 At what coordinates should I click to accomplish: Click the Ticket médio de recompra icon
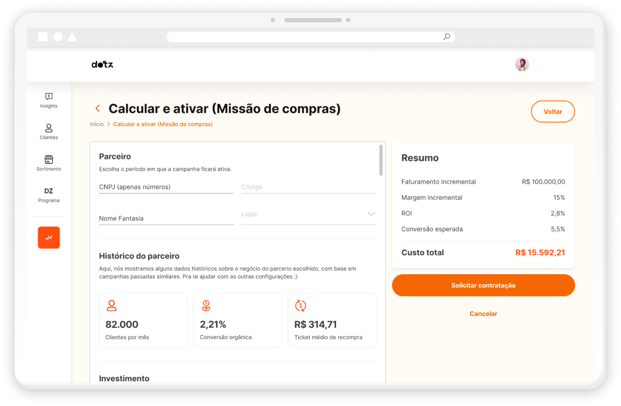pyautogui.click(x=301, y=305)
